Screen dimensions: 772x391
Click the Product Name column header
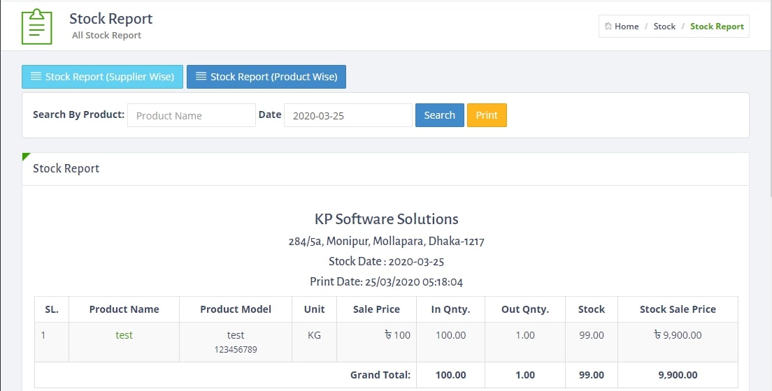(124, 309)
